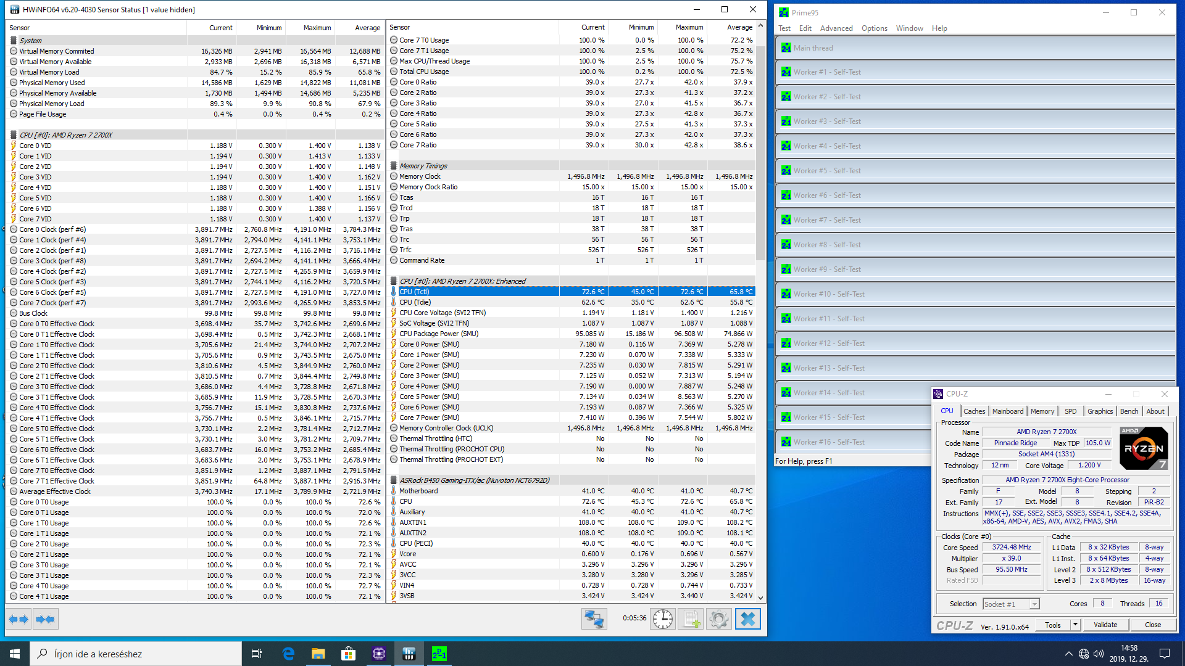1185x666 pixels.
Task: Collapse the ASRock B450 Gaming-ITX/ac group
Action: coord(394,480)
